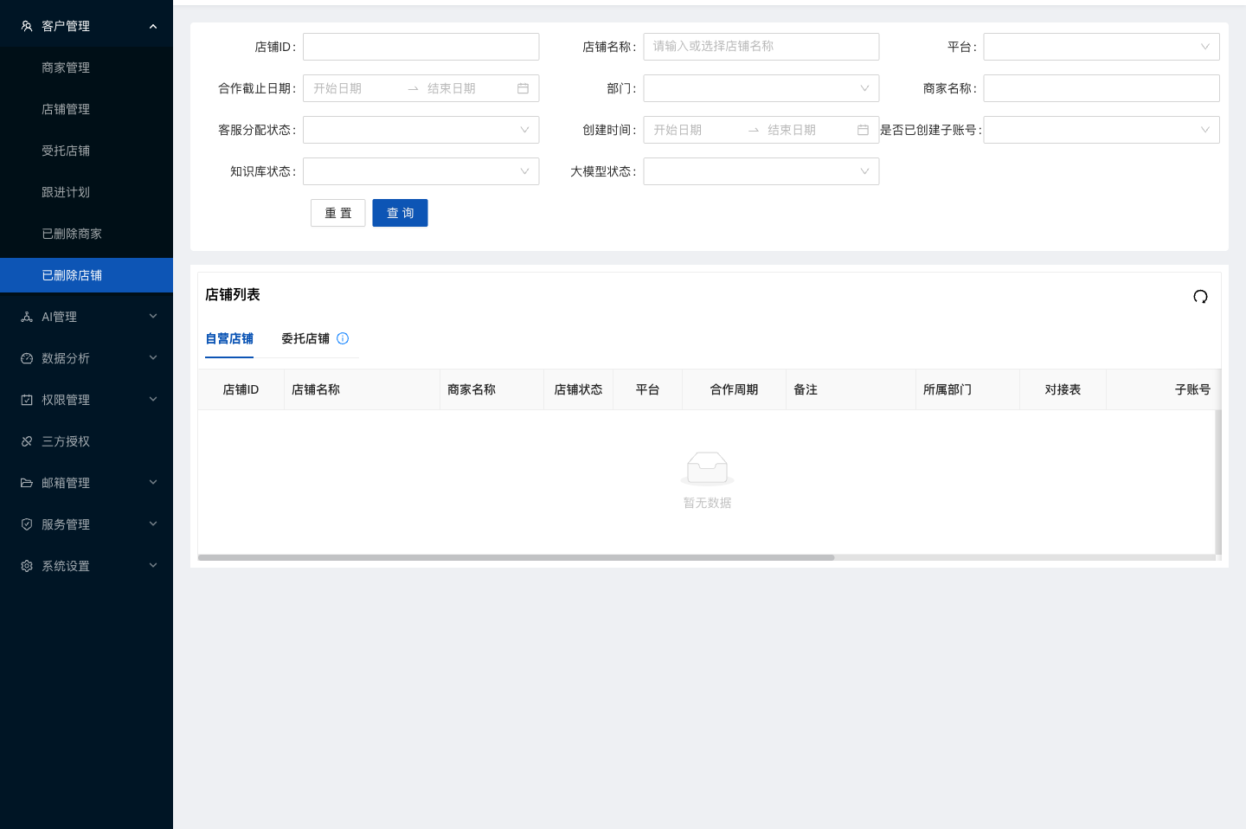Expand the 系统设置 submenu chevron
The width and height of the screenshot is (1246, 829).
click(x=153, y=566)
